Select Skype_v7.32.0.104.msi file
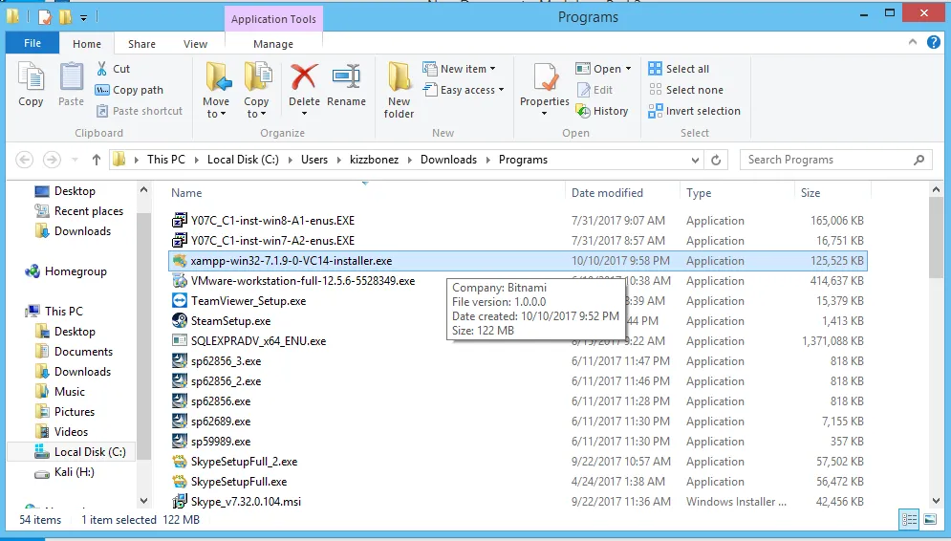 246,502
